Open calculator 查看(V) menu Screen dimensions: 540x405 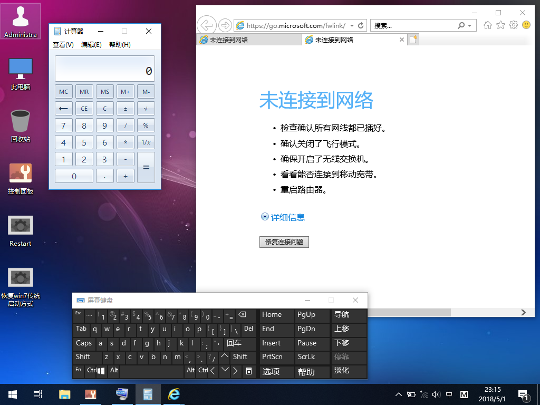pyautogui.click(x=63, y=45)
